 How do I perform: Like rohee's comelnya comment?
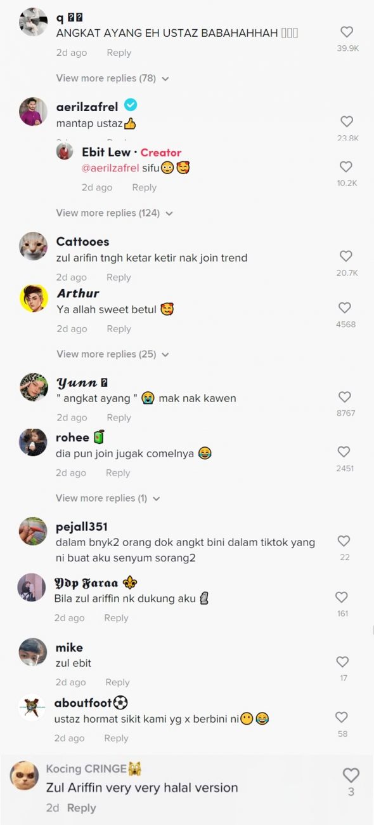(x=344, y=452)
